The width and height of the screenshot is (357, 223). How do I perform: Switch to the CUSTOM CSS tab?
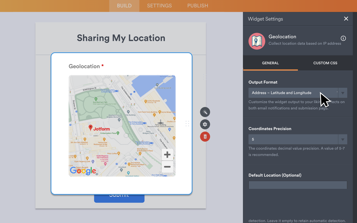click(x=325, y=63)
